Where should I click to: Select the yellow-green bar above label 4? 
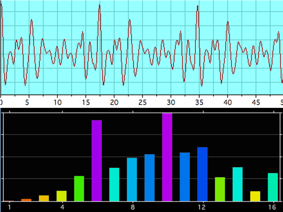tap(62, 196)
